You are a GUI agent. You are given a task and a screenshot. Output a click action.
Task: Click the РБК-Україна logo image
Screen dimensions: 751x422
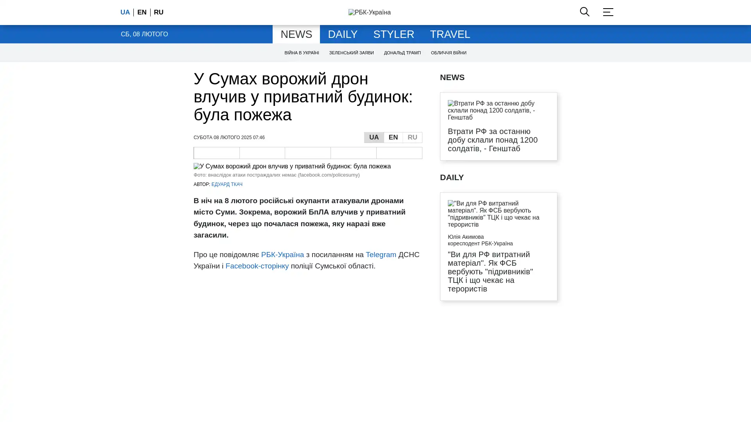pyautogui.click(x=369, y=13)
